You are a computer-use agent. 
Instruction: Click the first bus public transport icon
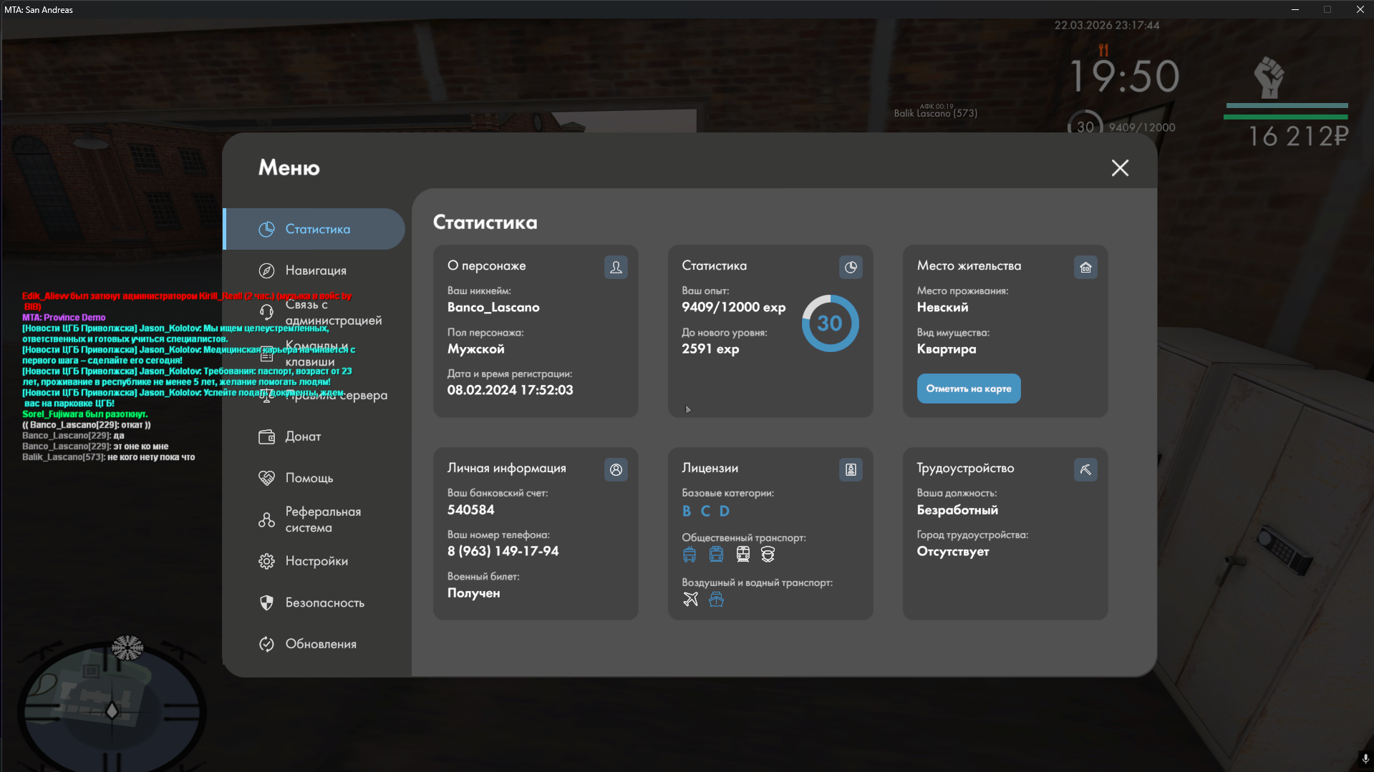[690, 554]
